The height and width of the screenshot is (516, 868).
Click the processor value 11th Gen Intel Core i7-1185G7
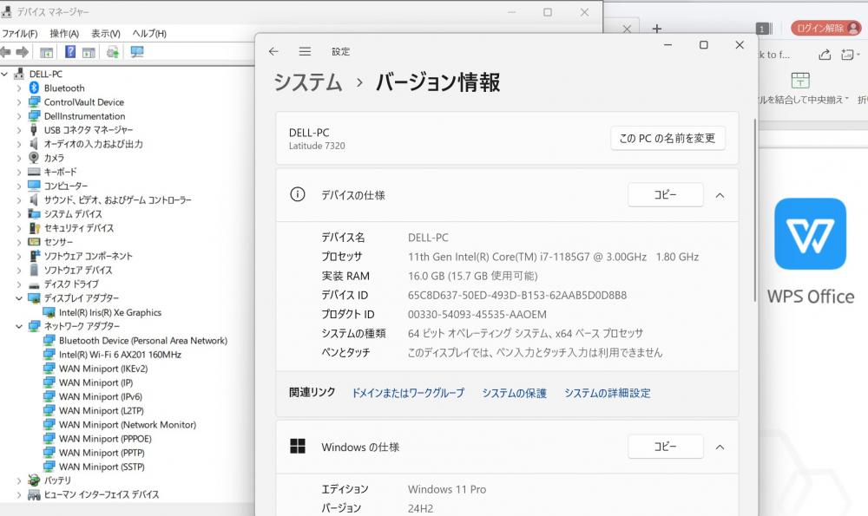(x=553, y=257)
